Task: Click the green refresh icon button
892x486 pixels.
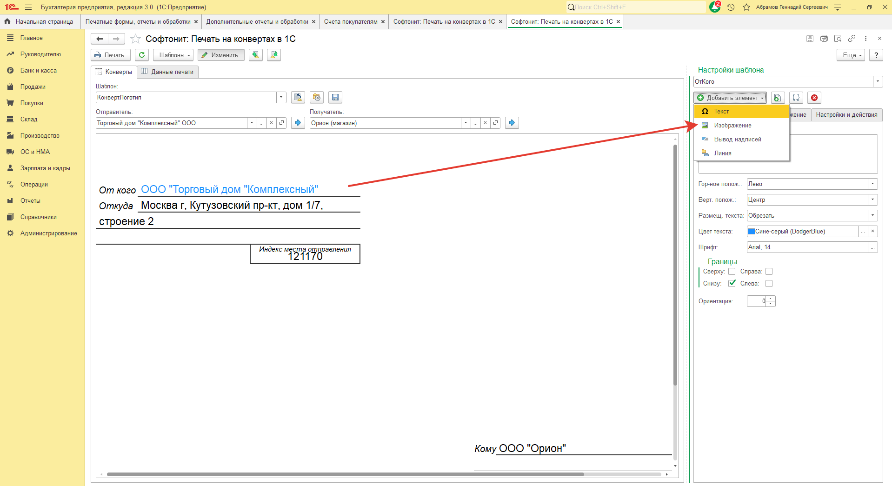Action: (x=142, y=55)
